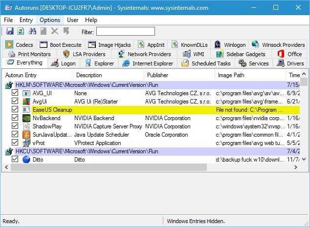Click the SunJavaUpdate Java icon
Viewport: 310px width, 227px height.
pyautogui.click(x=26, y=135)
